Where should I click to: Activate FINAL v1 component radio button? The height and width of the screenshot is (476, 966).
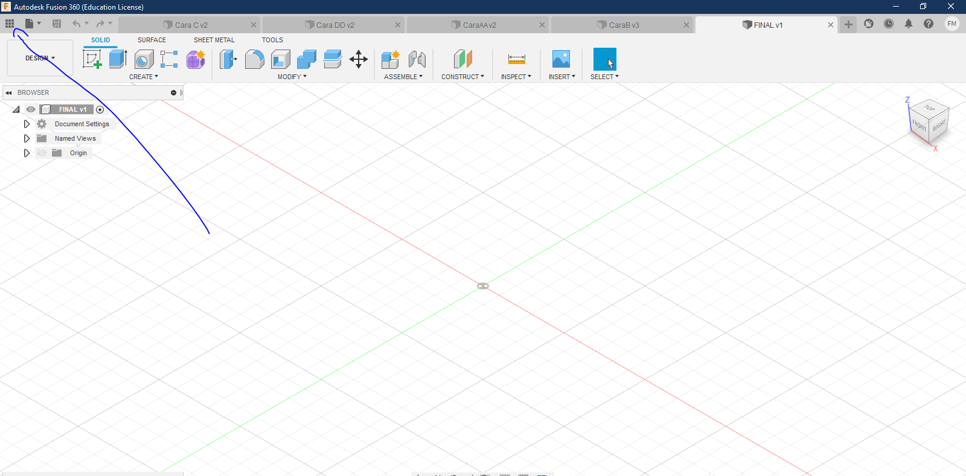pyautogui.click(x=100, y=109)
